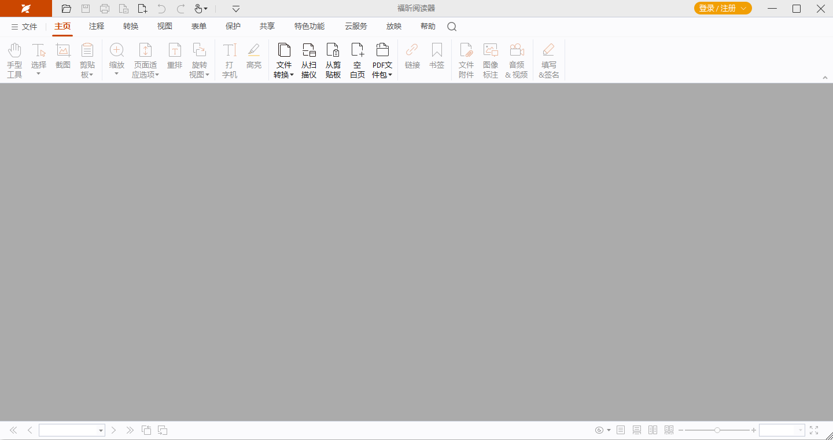Viewport: 833px width, 440px height.
Task: Enable continuous page layout mode
Action: pyautogui.click(x=637, y=430)
